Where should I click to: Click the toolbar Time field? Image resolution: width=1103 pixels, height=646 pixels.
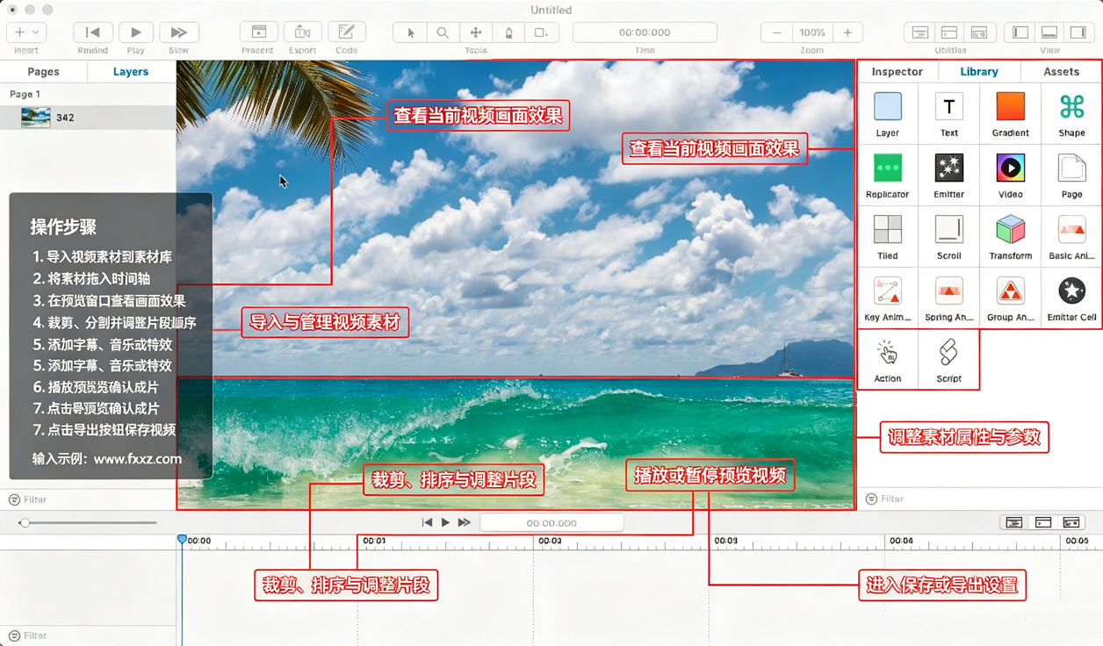click(x=645, y=32)
